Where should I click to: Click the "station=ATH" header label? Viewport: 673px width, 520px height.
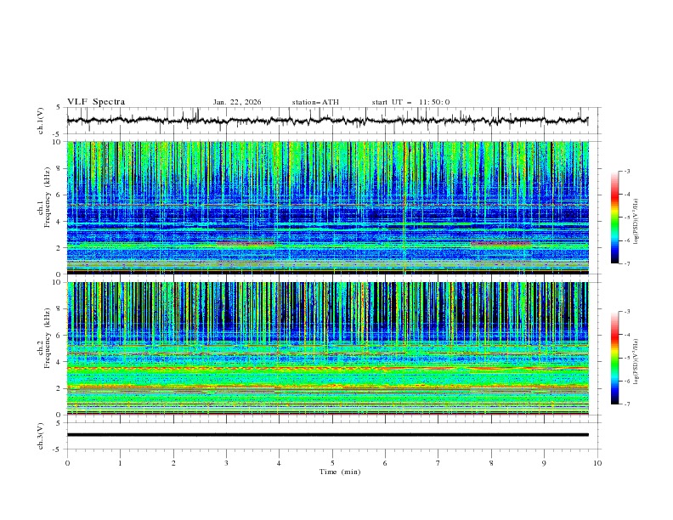(315, 102)
